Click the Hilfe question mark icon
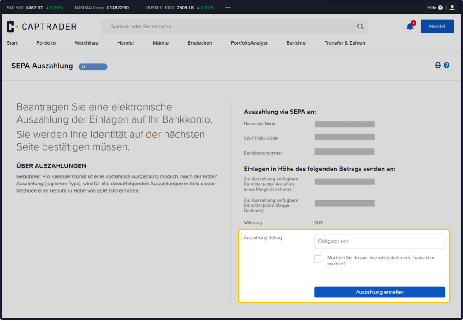The width and height of the screenshot is (463, 321). (x=440, y=8)
